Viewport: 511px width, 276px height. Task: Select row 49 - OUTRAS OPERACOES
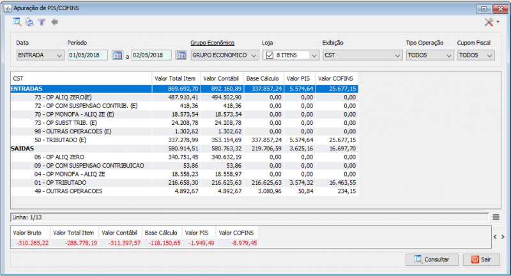point(185,191)
